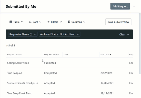141x98 pixels.
Task: Click the Accepted status for True Soap Email Blast
Action: 49,93
